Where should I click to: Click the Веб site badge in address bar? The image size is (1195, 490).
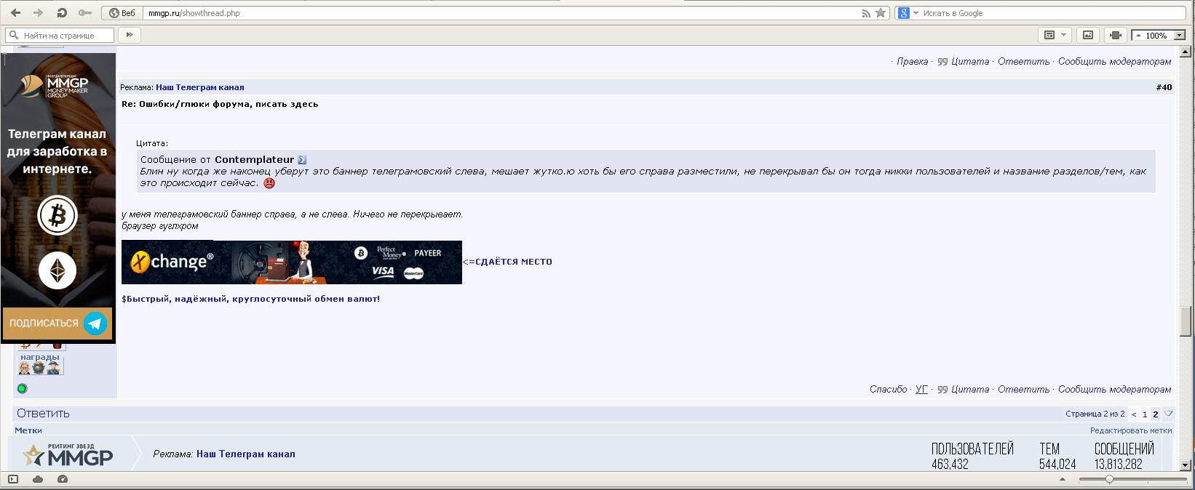pos(122,13)
